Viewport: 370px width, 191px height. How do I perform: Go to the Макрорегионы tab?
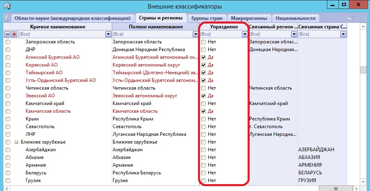pyautogui.click(x=249, y=18)
